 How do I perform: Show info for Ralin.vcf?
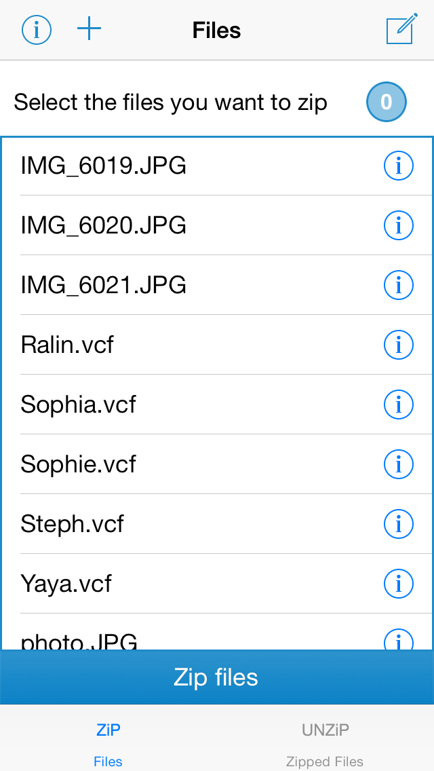coord(398,345)
